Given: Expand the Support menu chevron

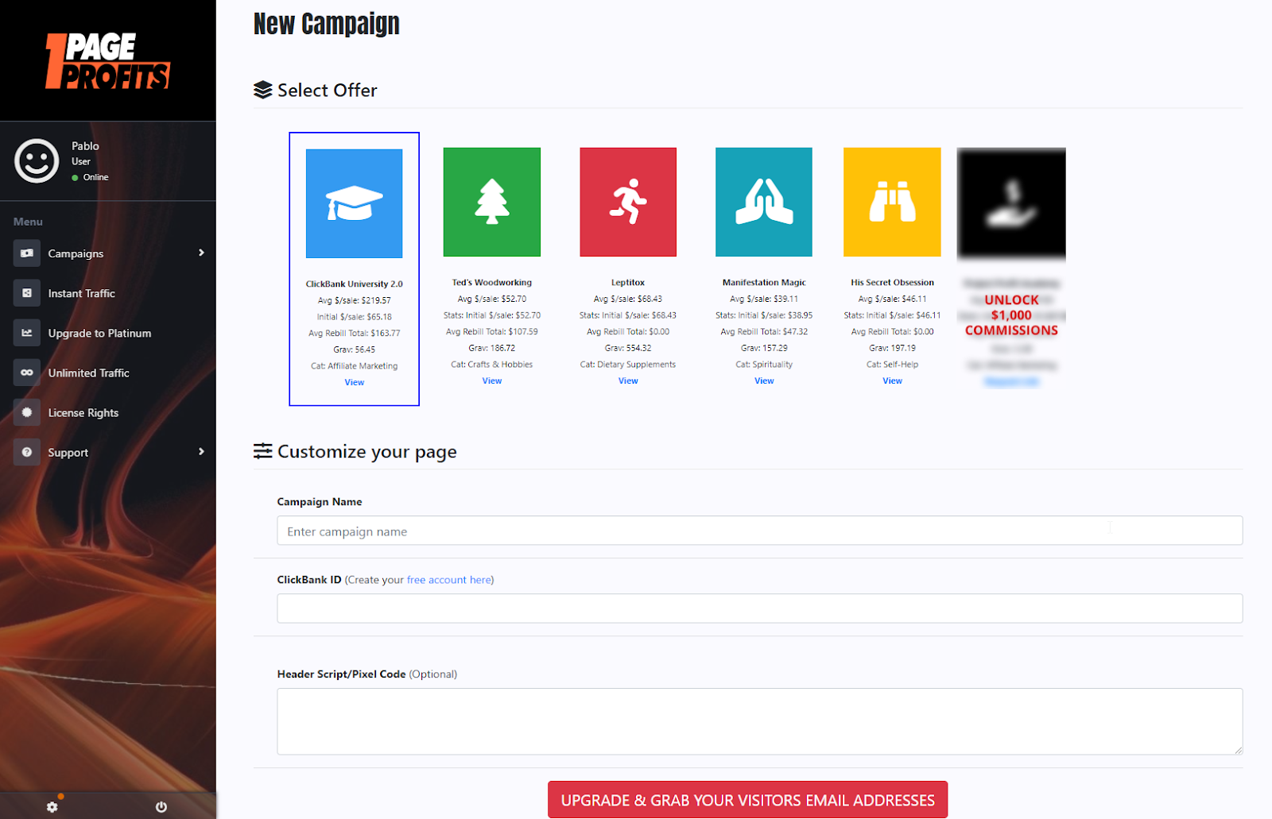Looking at the screenshot, I should coord(201,451).
